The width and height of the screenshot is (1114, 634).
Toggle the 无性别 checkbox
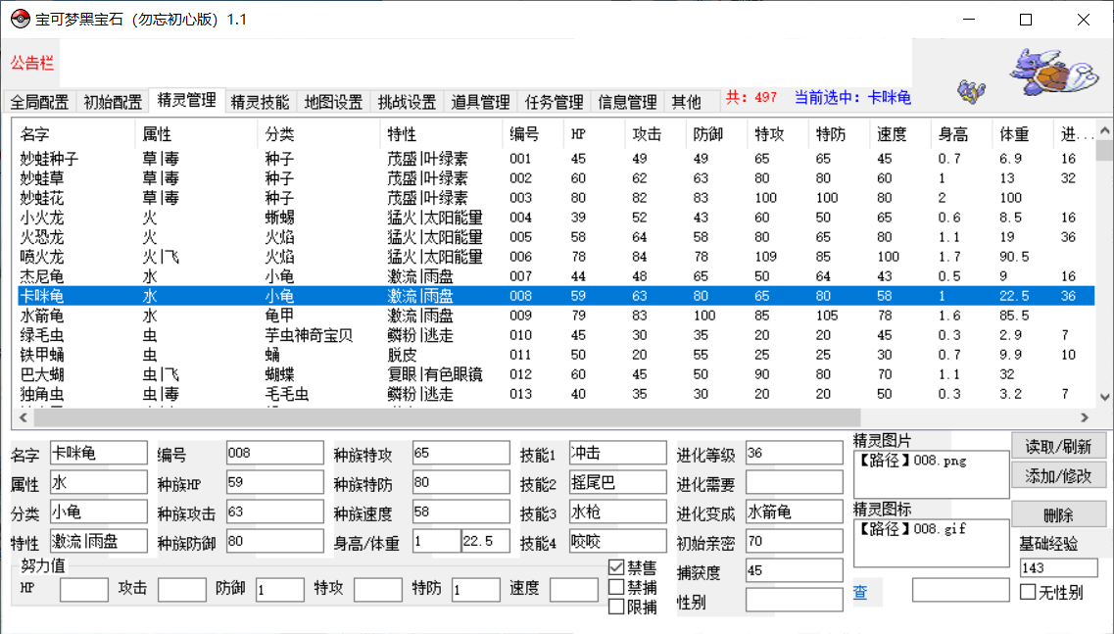coord(1028,591)
